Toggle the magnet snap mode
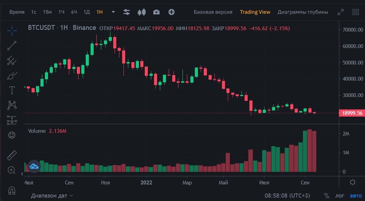The width and height of the screenshot is (365, 201). pyautogui.click(x=12, y=191)
